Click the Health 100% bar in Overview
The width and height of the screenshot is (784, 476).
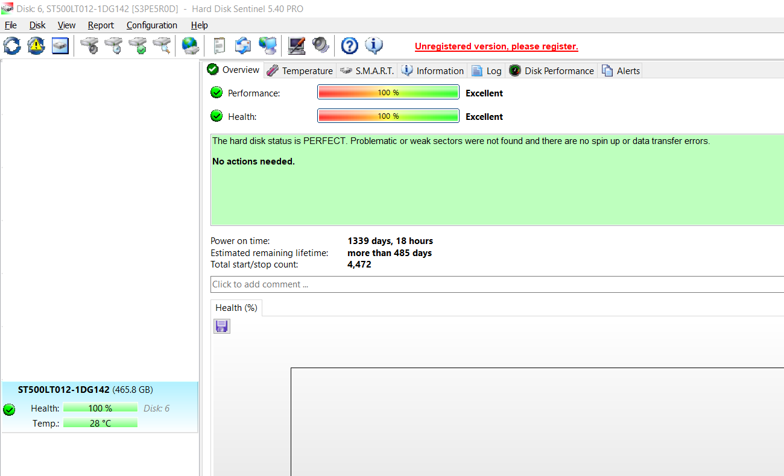388,116
